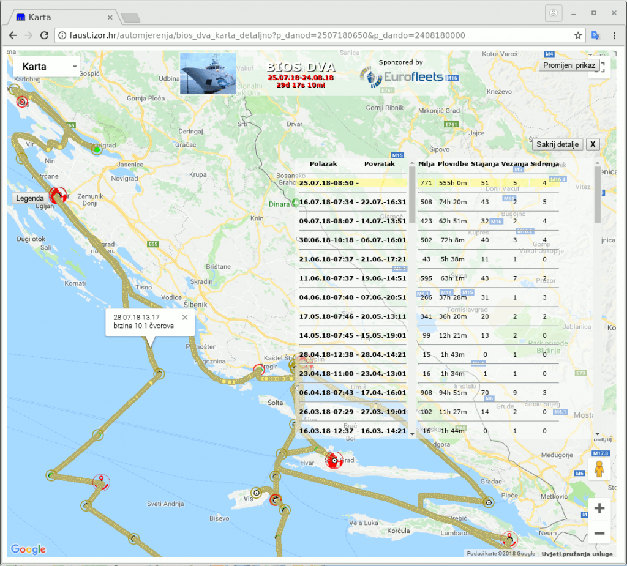Click the map zoom in plus
This screenshot has width=627, height=566.
tap(599, 508)
